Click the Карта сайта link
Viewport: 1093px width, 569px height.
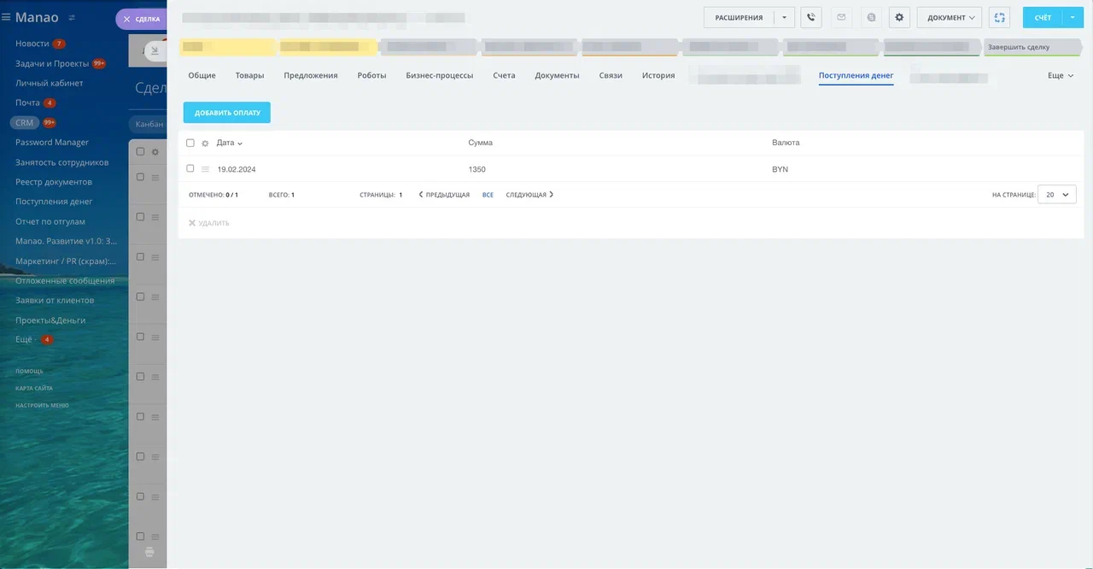[x=34, y=388]
